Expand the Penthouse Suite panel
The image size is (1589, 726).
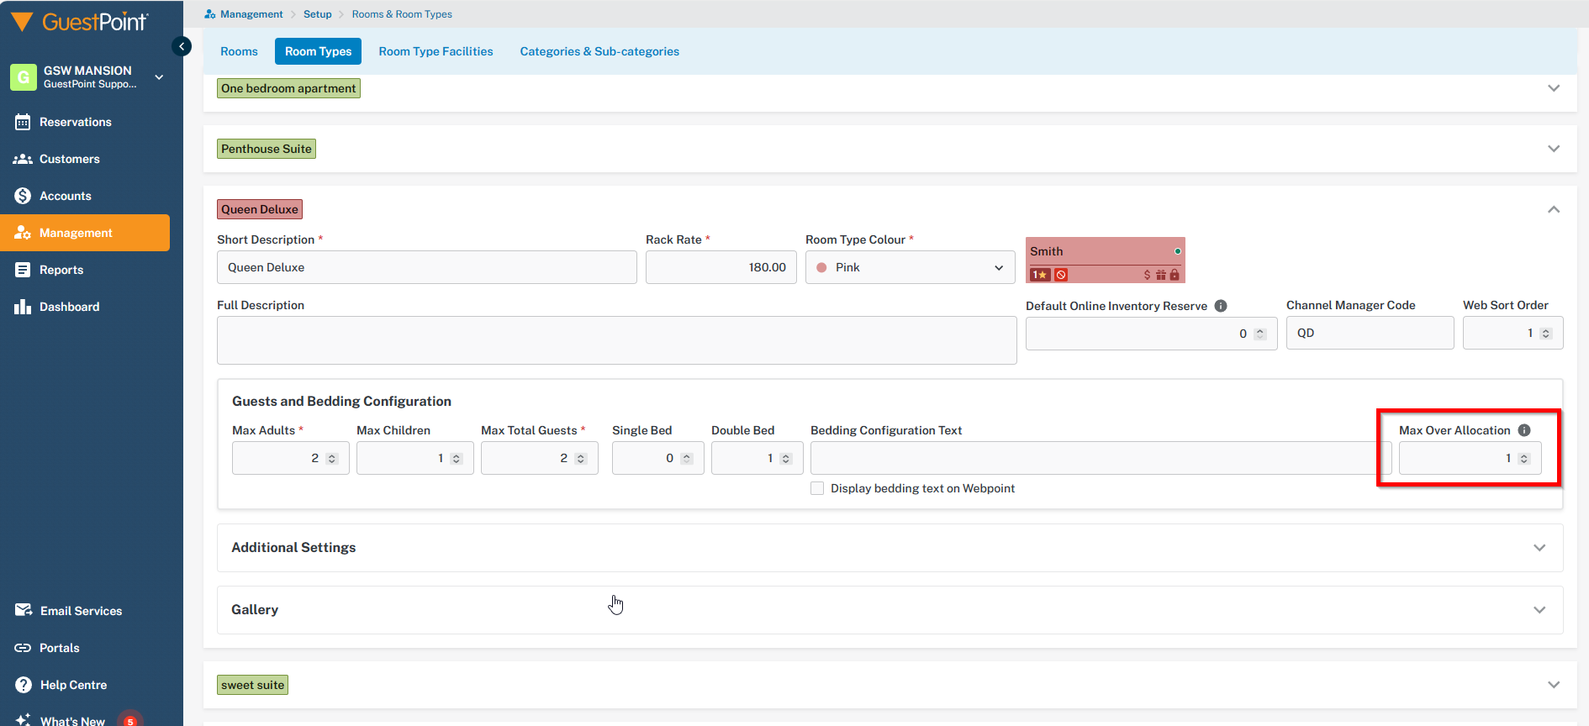tap(1554, 149)
